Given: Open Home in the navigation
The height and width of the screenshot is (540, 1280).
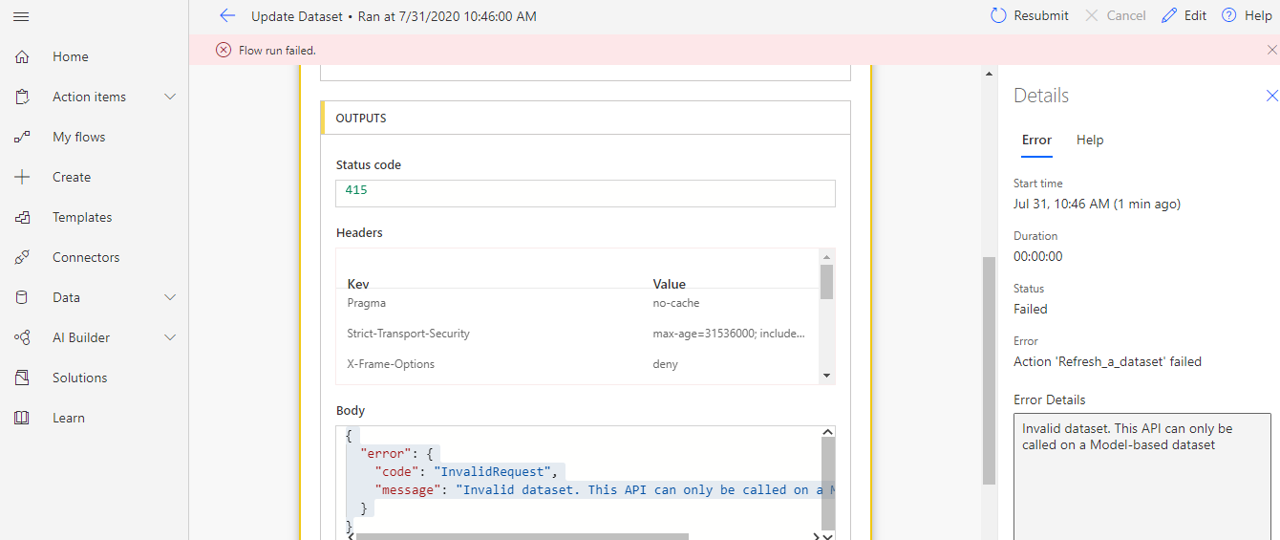Looking at the screenshot, I should pos(71,56).
